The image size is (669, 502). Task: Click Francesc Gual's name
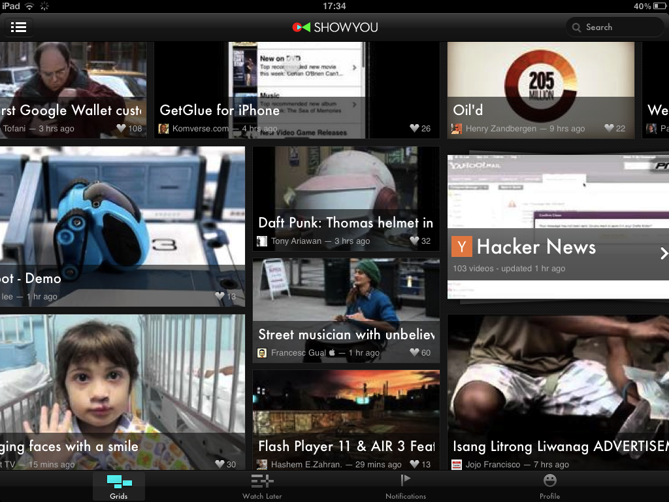[298, 353]
